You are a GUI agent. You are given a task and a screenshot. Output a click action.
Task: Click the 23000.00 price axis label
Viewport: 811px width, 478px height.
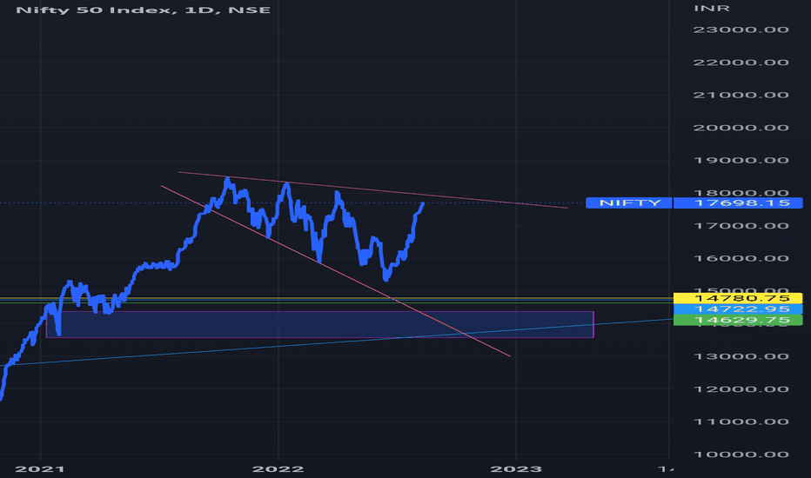click(741, 30)
